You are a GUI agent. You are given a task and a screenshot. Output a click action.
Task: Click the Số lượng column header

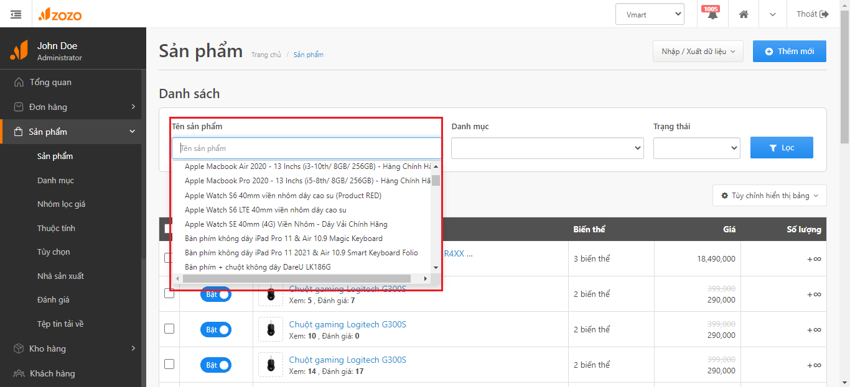pos(804,229)
